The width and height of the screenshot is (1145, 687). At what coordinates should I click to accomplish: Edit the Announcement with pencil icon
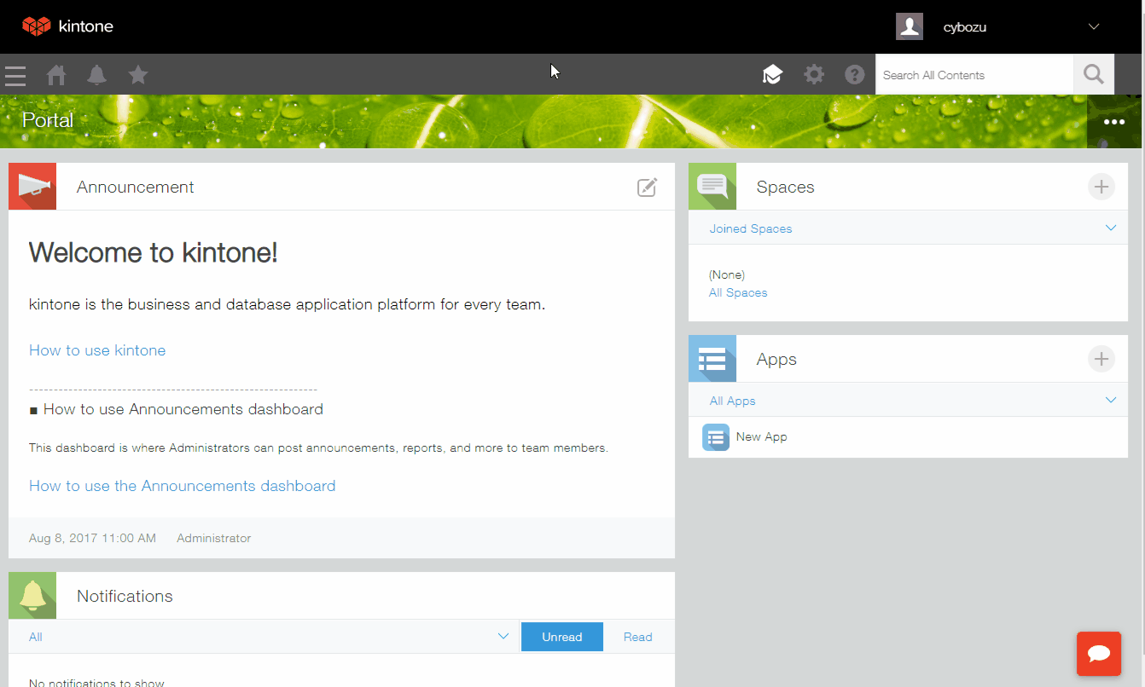coord(648,188)
